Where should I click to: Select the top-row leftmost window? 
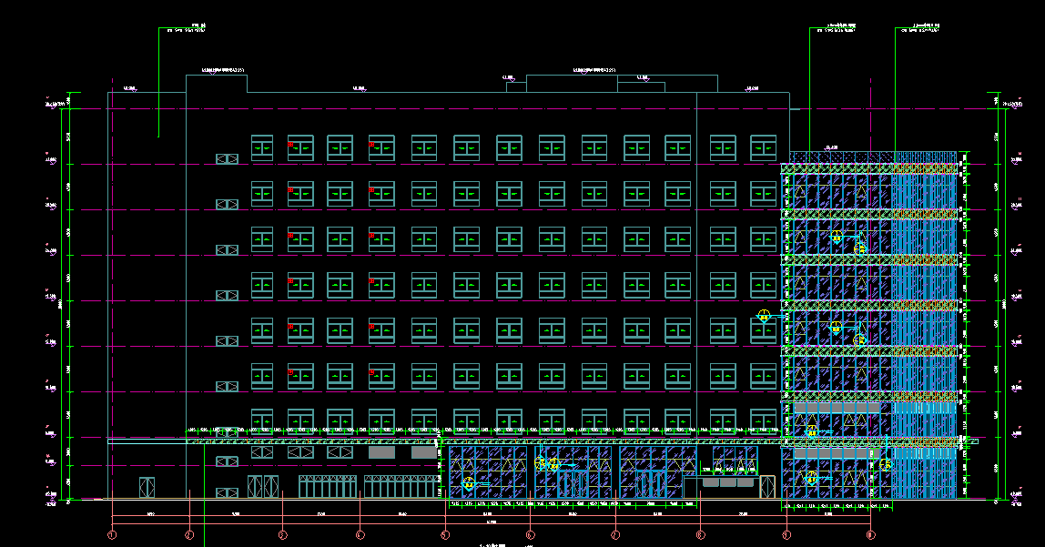[x=262, y=148]
